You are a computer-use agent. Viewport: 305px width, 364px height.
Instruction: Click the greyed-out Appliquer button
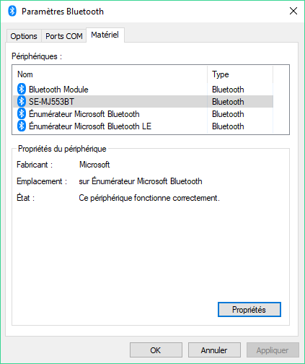click(x=273, y=350)
